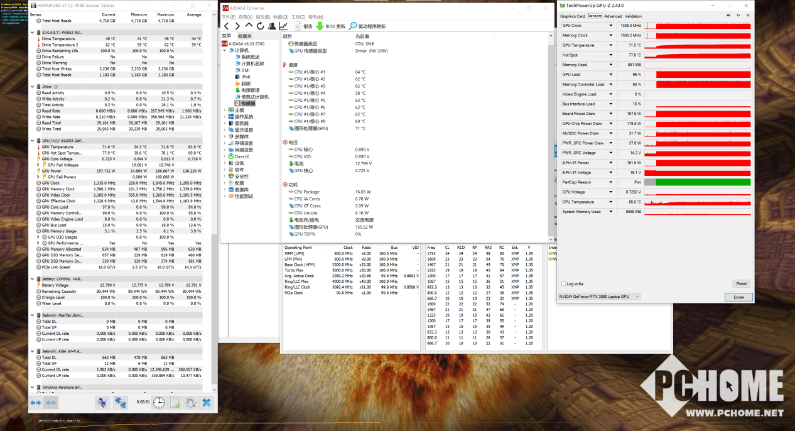Refresh the AIDA64 sensor page
Screen dimensions: 795x431
pos(261,26)
